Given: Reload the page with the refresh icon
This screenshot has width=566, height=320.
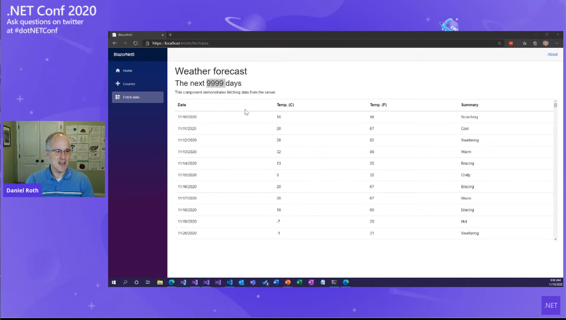Looking at the screenshot, I should [x=135, y=43].
